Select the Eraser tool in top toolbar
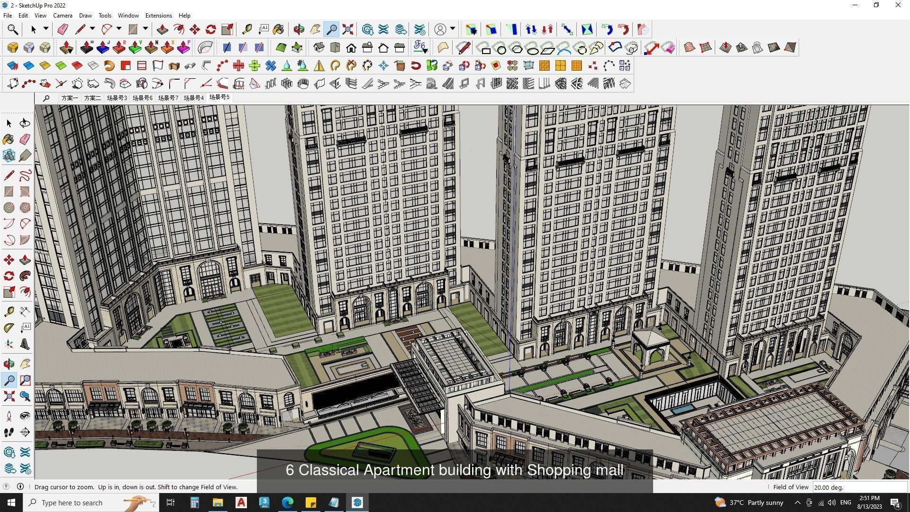 coord(63,29)
